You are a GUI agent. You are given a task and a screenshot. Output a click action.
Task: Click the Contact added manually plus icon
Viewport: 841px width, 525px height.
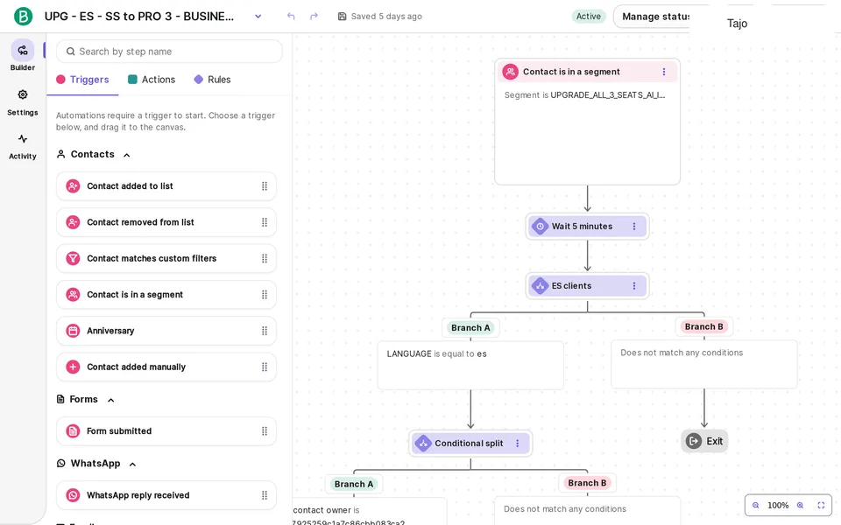tap(73, 367)
